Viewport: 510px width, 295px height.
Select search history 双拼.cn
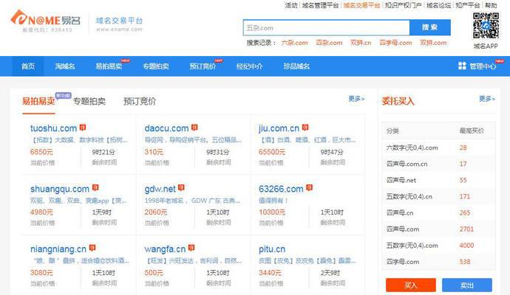361,43
